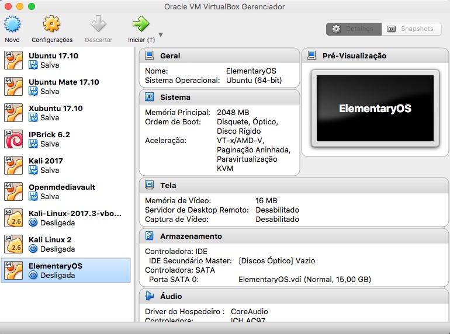Select the Ubuntu 17.10 VM icon
450x334 pixels.
[x=13, y=60]
